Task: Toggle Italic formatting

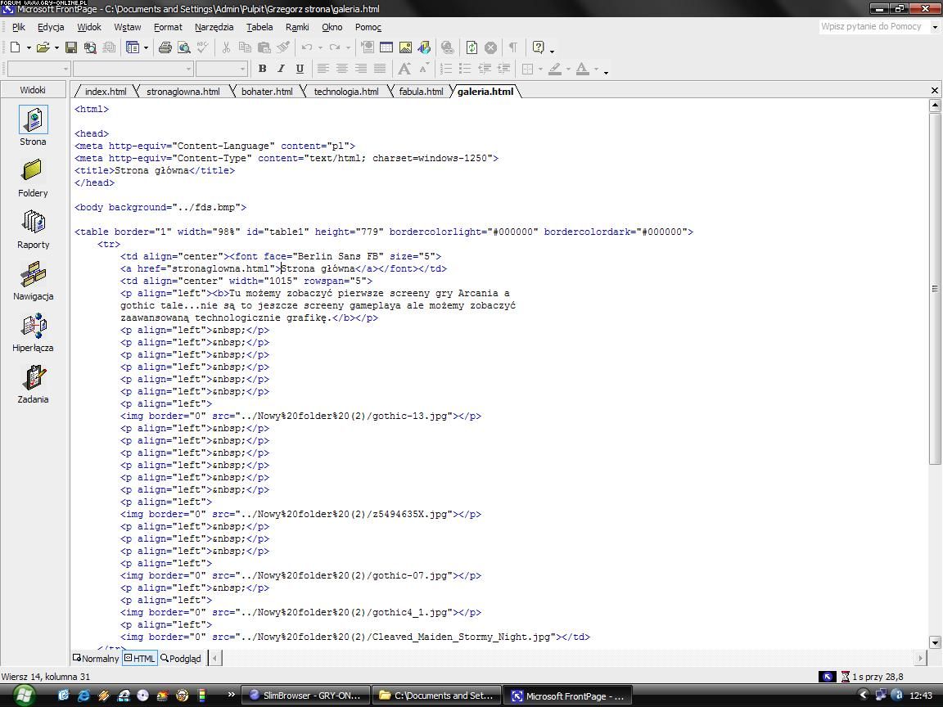Action: point(282,69)
